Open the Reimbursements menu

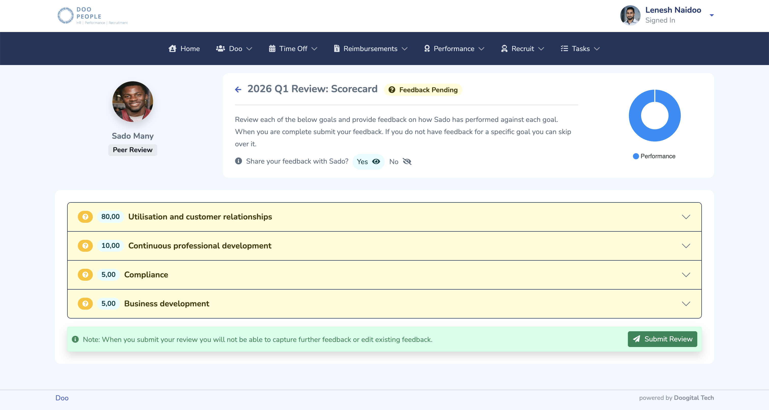pyautogui.click(x=371, y=49)
